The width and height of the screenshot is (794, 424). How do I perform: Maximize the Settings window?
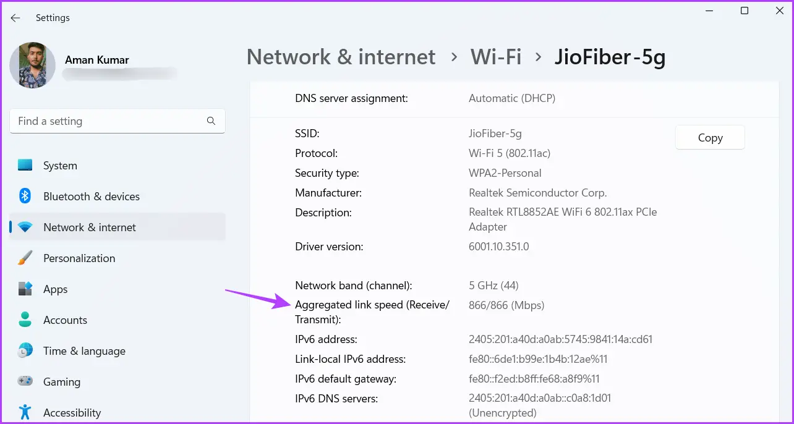745,11
